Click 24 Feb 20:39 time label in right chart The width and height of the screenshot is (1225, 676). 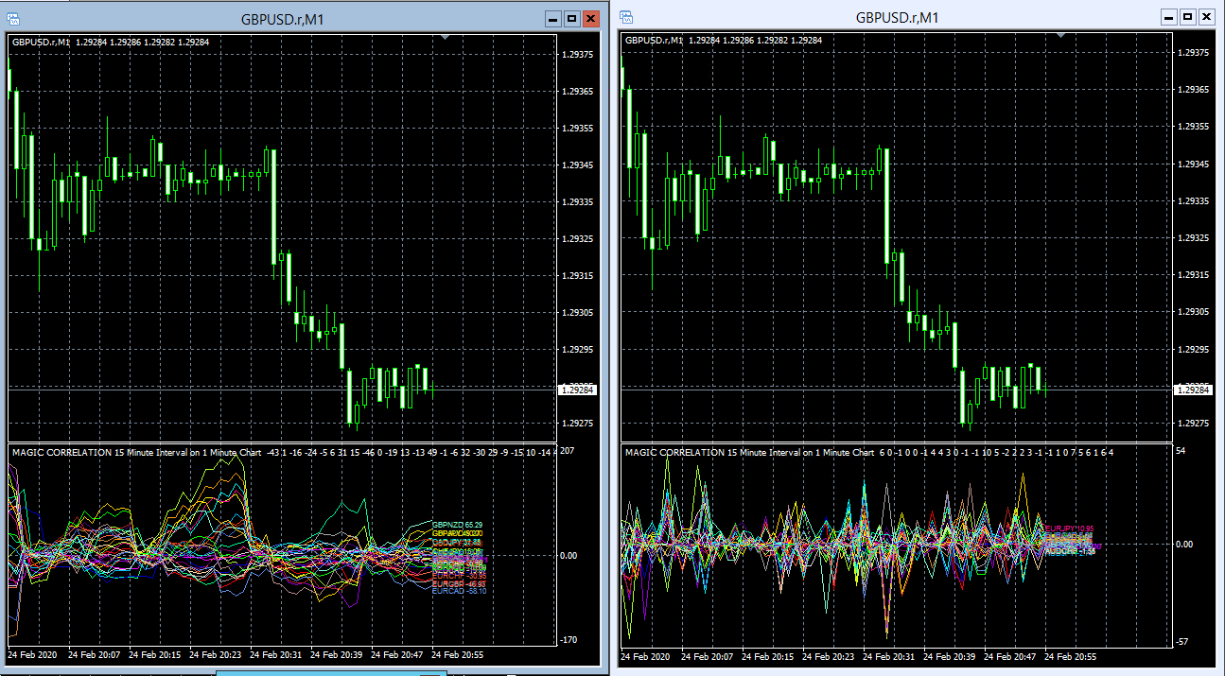(x=948, y=656)
